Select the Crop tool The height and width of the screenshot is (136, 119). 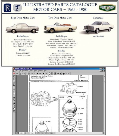click(x=14, y=85)
